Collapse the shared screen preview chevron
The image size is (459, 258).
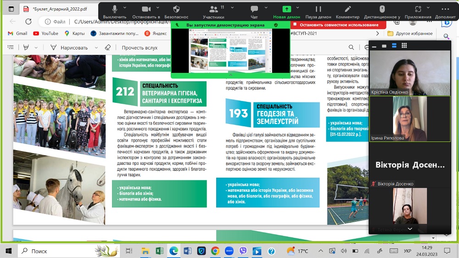230,75
